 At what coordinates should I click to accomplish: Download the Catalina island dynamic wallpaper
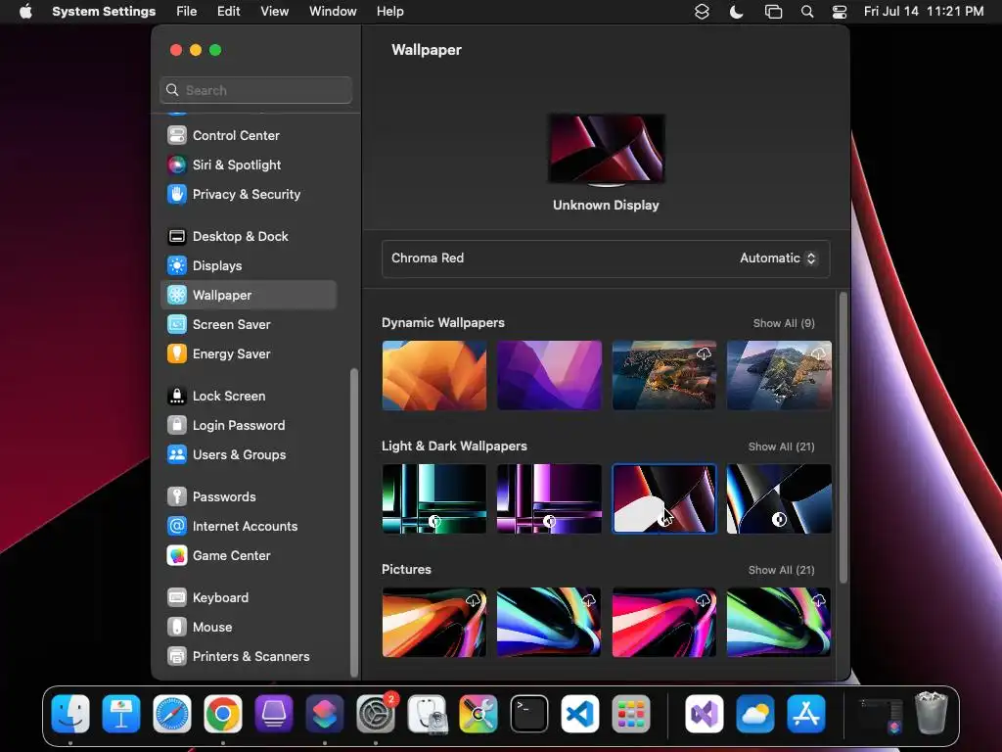tap(779, 375)
